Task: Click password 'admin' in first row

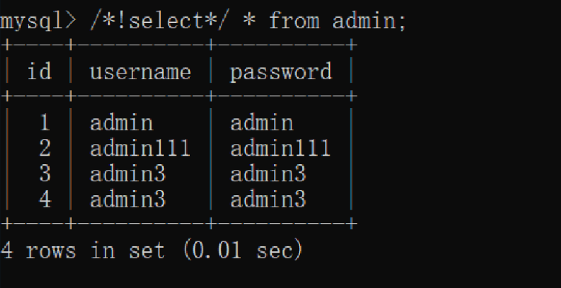Action: 261,123
